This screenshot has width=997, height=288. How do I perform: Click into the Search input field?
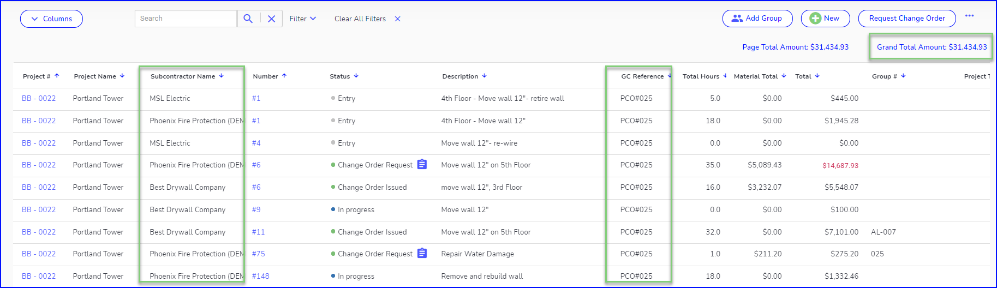186,19
